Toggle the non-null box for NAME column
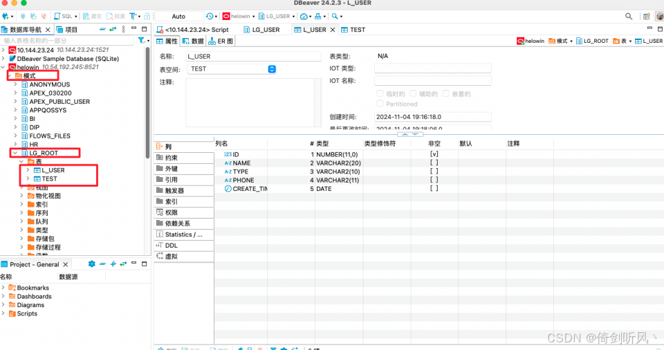Screen dimensions: 664x350 [x=434, y=163]
